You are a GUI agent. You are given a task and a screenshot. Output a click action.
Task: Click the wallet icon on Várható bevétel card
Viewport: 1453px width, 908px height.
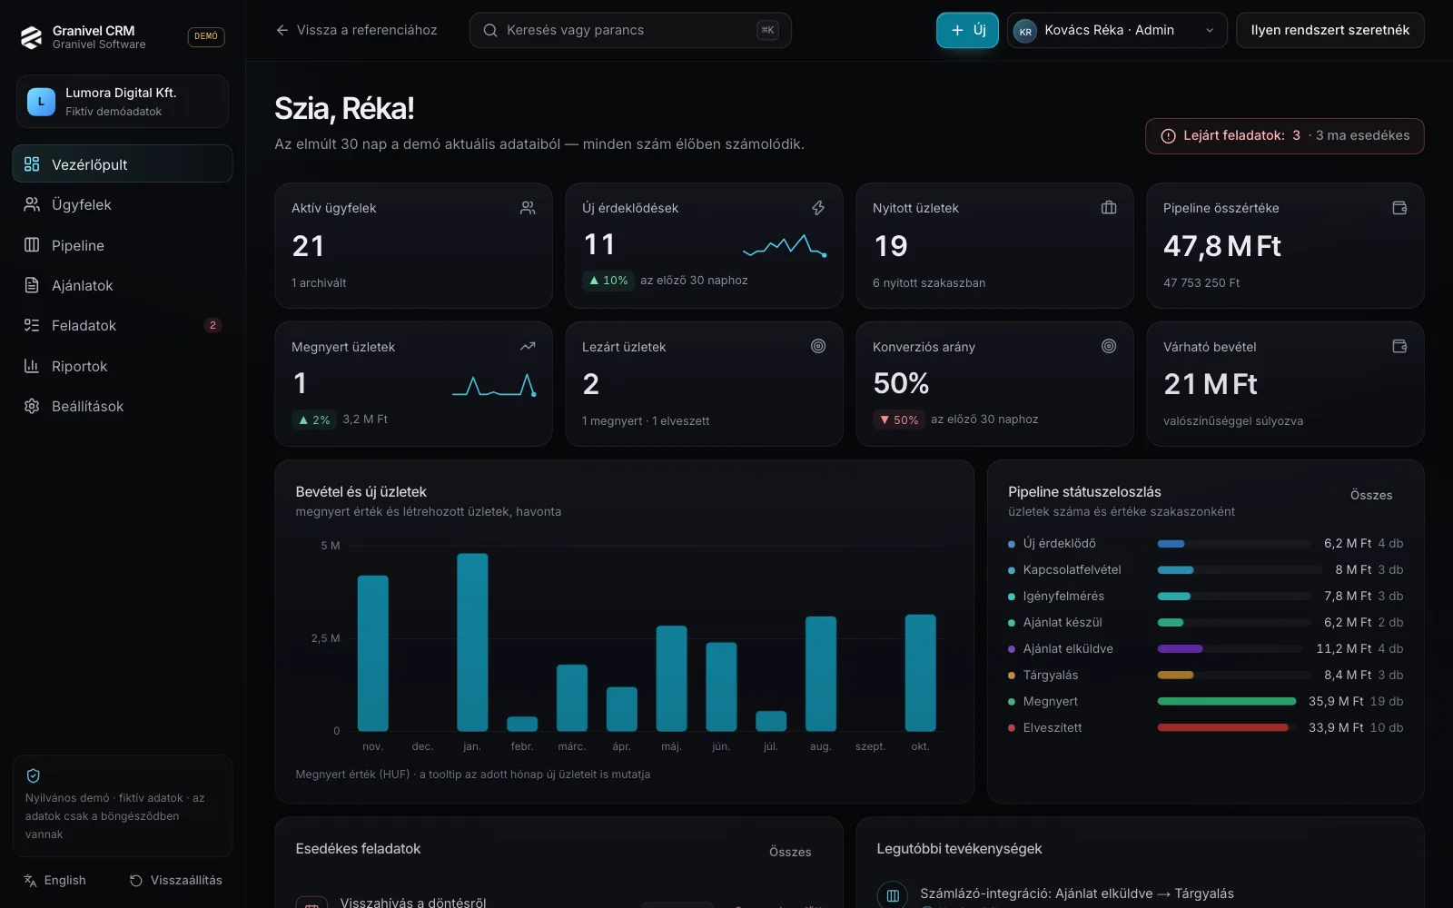pos(1399,346)
